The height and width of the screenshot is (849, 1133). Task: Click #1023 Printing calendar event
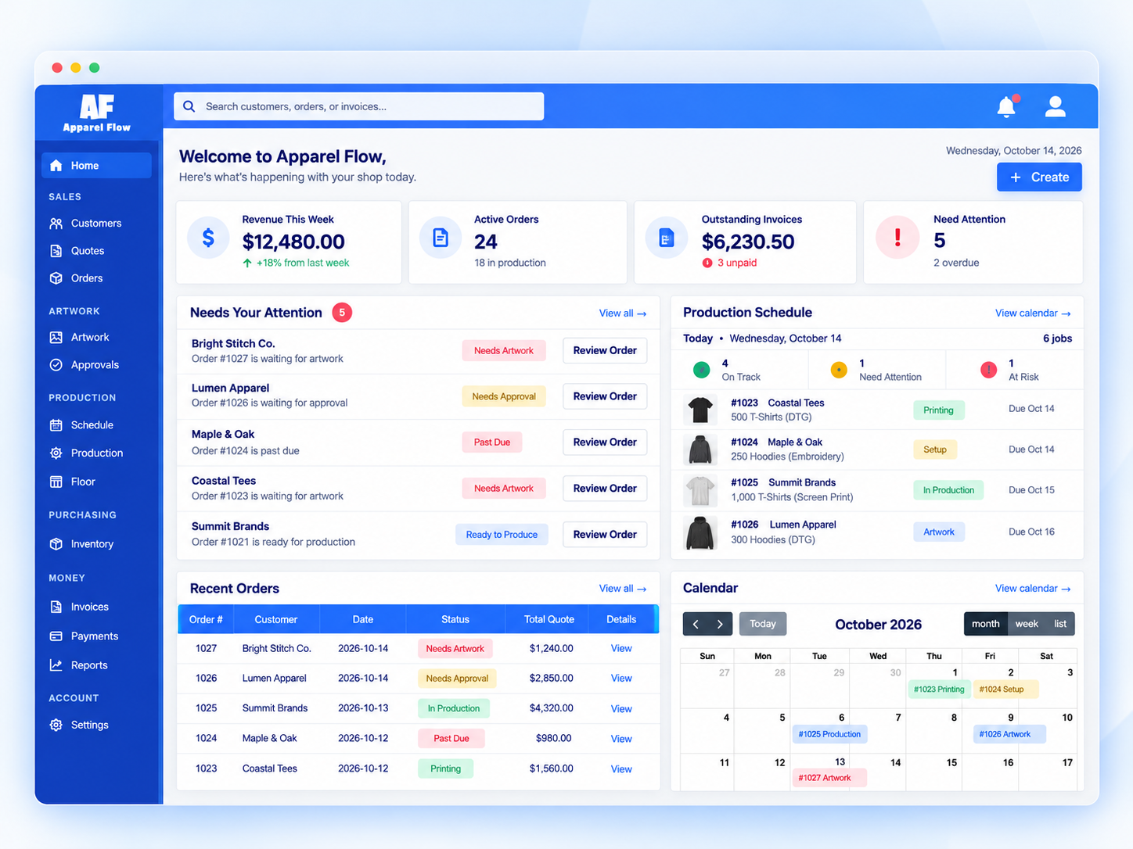click(939, 690)
